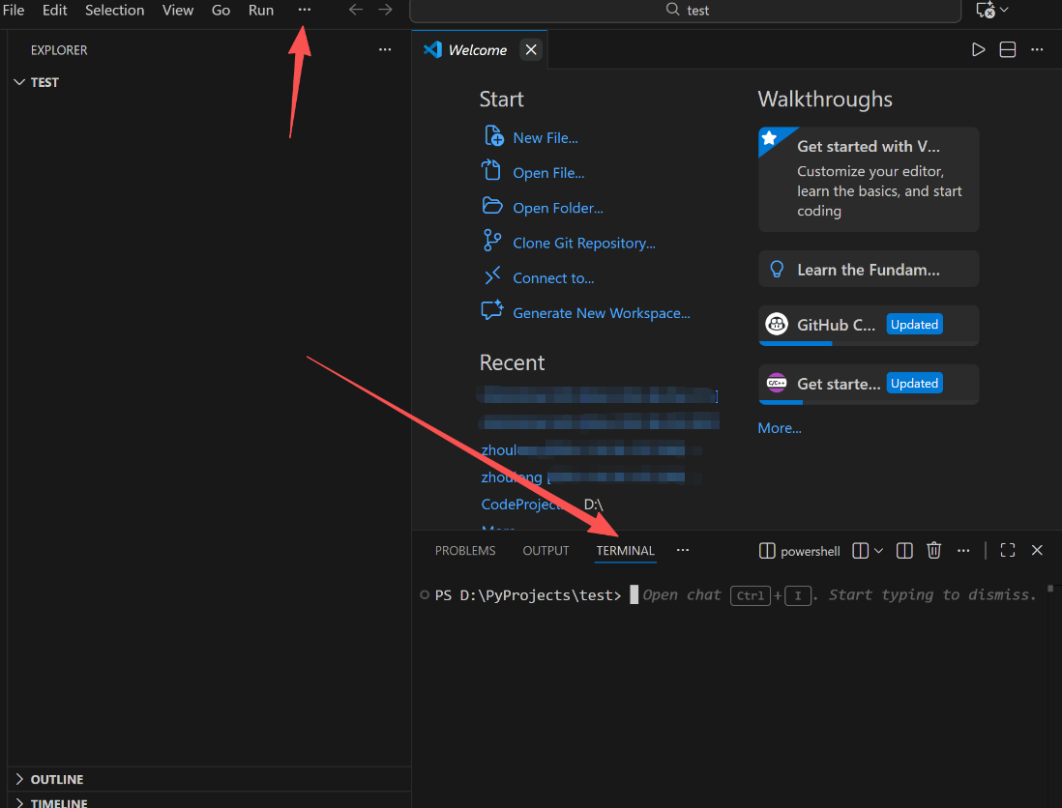Open the launch profile dropdown beside powershell
The image size is (1062, 808).
(x=878, y=550)
